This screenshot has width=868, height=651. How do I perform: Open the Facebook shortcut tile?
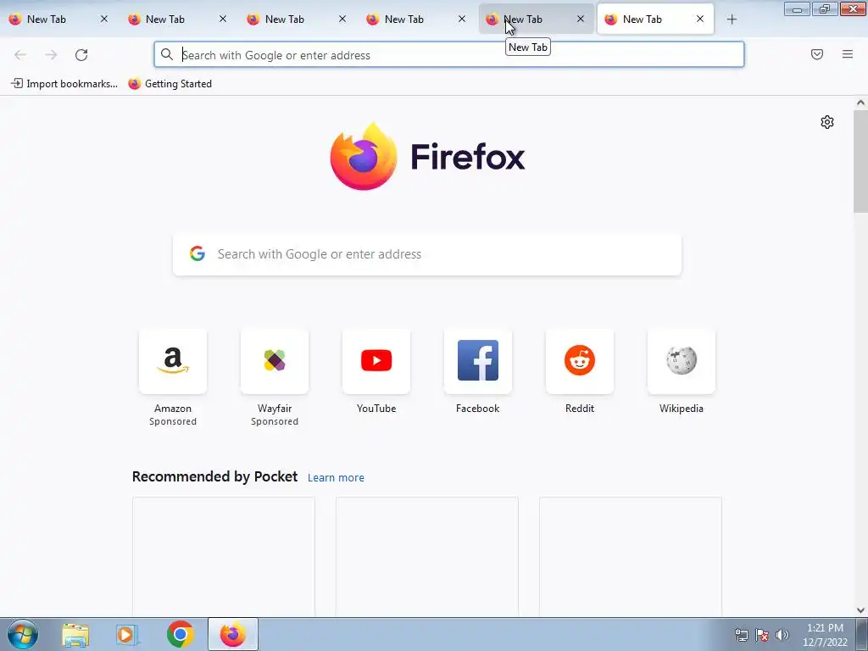click(x=478, y=361)
